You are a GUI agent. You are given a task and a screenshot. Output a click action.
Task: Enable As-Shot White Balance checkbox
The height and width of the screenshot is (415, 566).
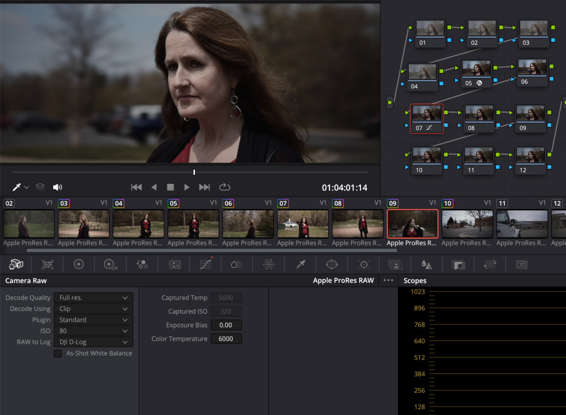pos(58,353)
